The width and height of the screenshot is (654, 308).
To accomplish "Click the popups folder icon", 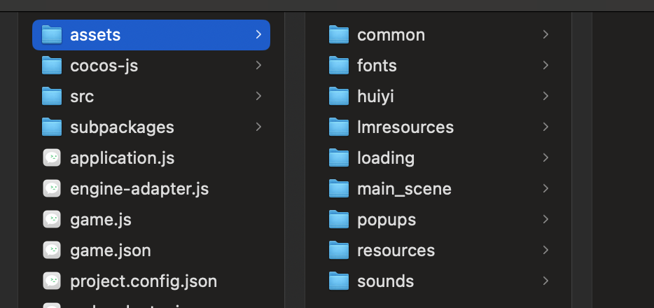I will pos(339,219).
